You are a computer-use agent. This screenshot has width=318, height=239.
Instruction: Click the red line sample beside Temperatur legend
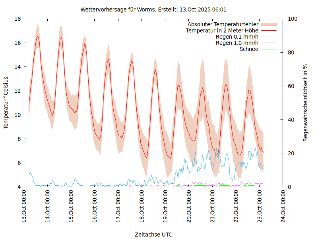(x=269, y=30)
